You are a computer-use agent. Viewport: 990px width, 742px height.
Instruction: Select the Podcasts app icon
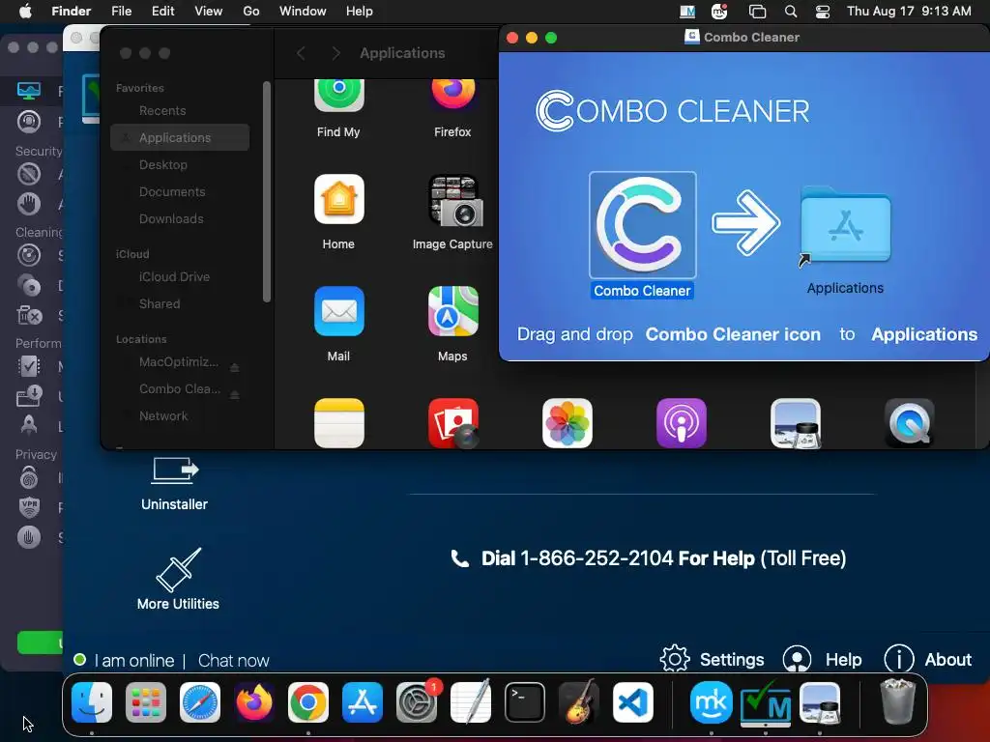(x=682, y=423)
